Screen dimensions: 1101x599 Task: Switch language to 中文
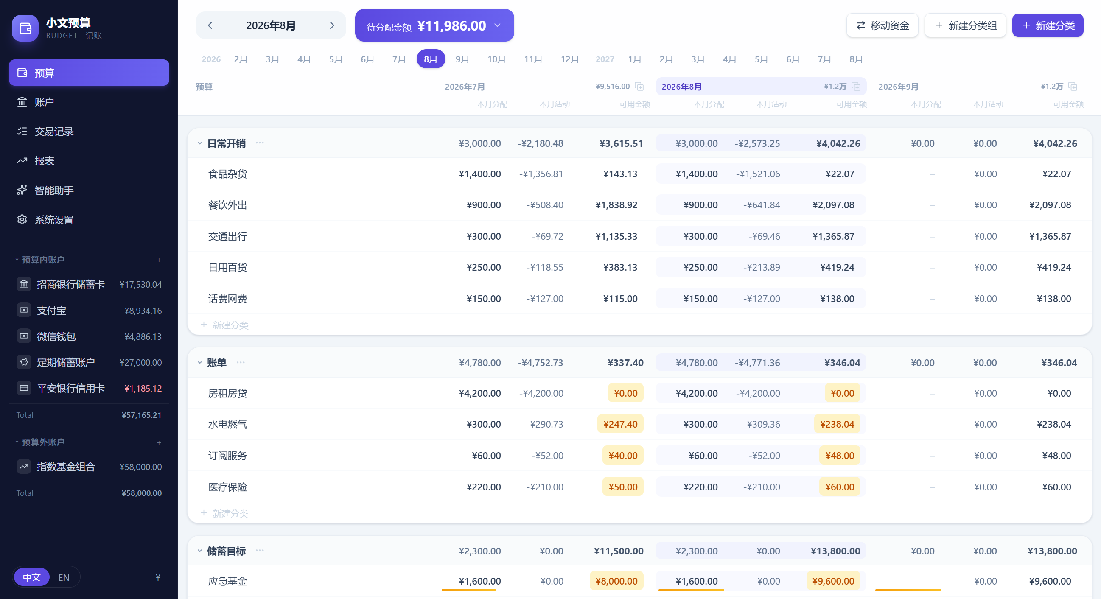[32, 578]
